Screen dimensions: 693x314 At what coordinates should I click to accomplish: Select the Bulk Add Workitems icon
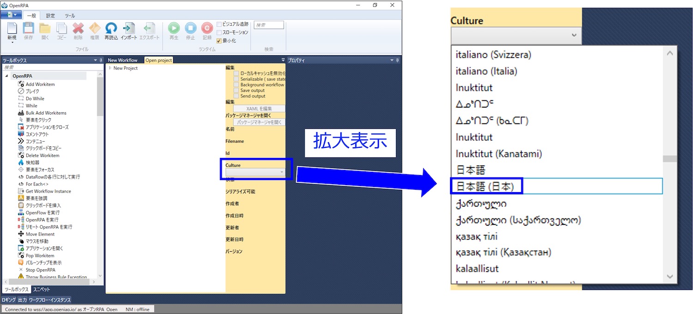pyautogui.click(x=21, y=113)
